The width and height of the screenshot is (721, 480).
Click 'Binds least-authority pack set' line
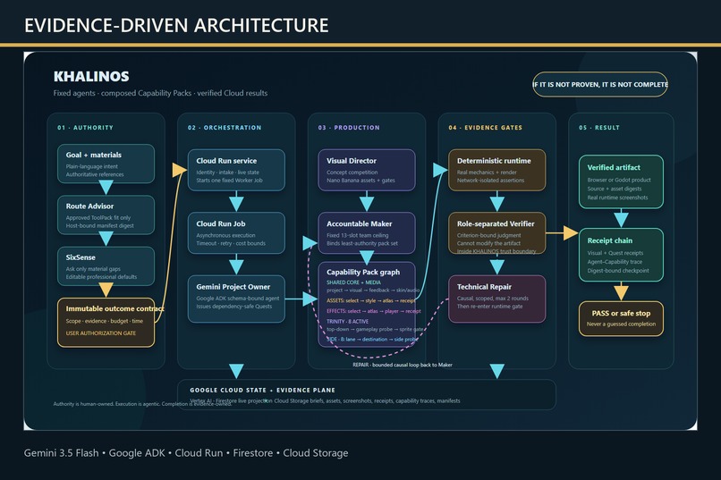pos(362,243)
